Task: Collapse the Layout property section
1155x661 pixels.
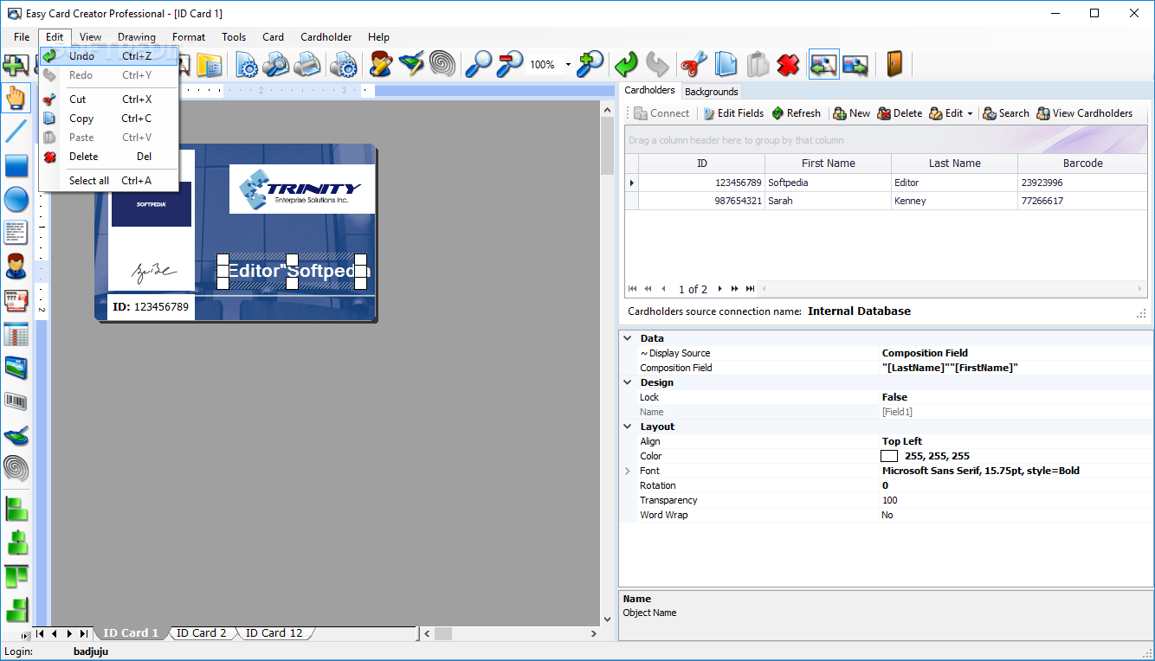Action: pos(627,427)
